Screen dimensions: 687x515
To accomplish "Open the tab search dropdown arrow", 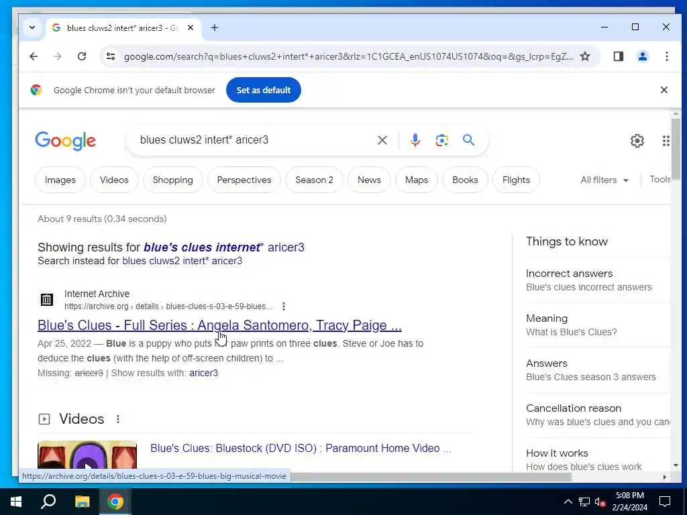I will tap(32, 27).
